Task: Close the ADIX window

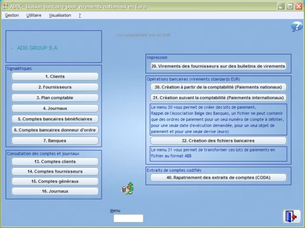Action: 298,7
